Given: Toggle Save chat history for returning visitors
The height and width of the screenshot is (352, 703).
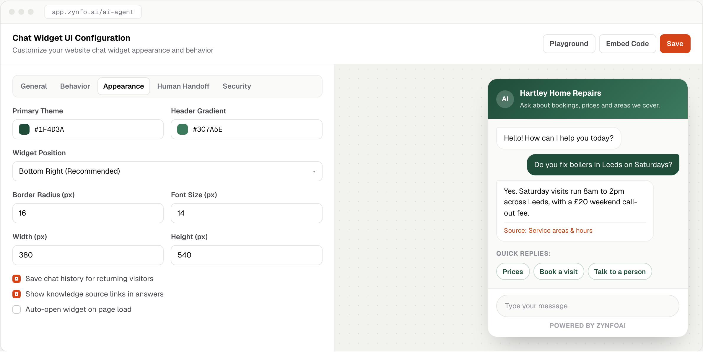Looking at the screenshot, I should [x=17, y=279].
